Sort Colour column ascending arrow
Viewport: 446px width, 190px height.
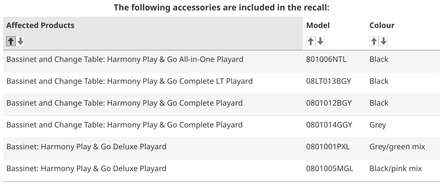374,42
